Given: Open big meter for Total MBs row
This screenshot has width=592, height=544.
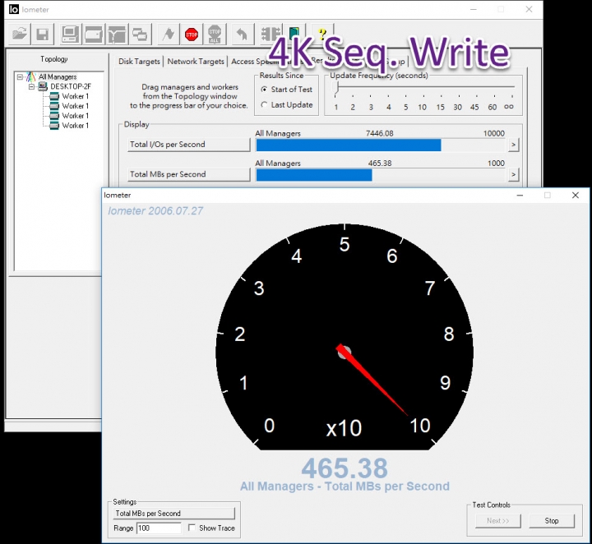Looking at the screenshot, I should coord(513,175).
